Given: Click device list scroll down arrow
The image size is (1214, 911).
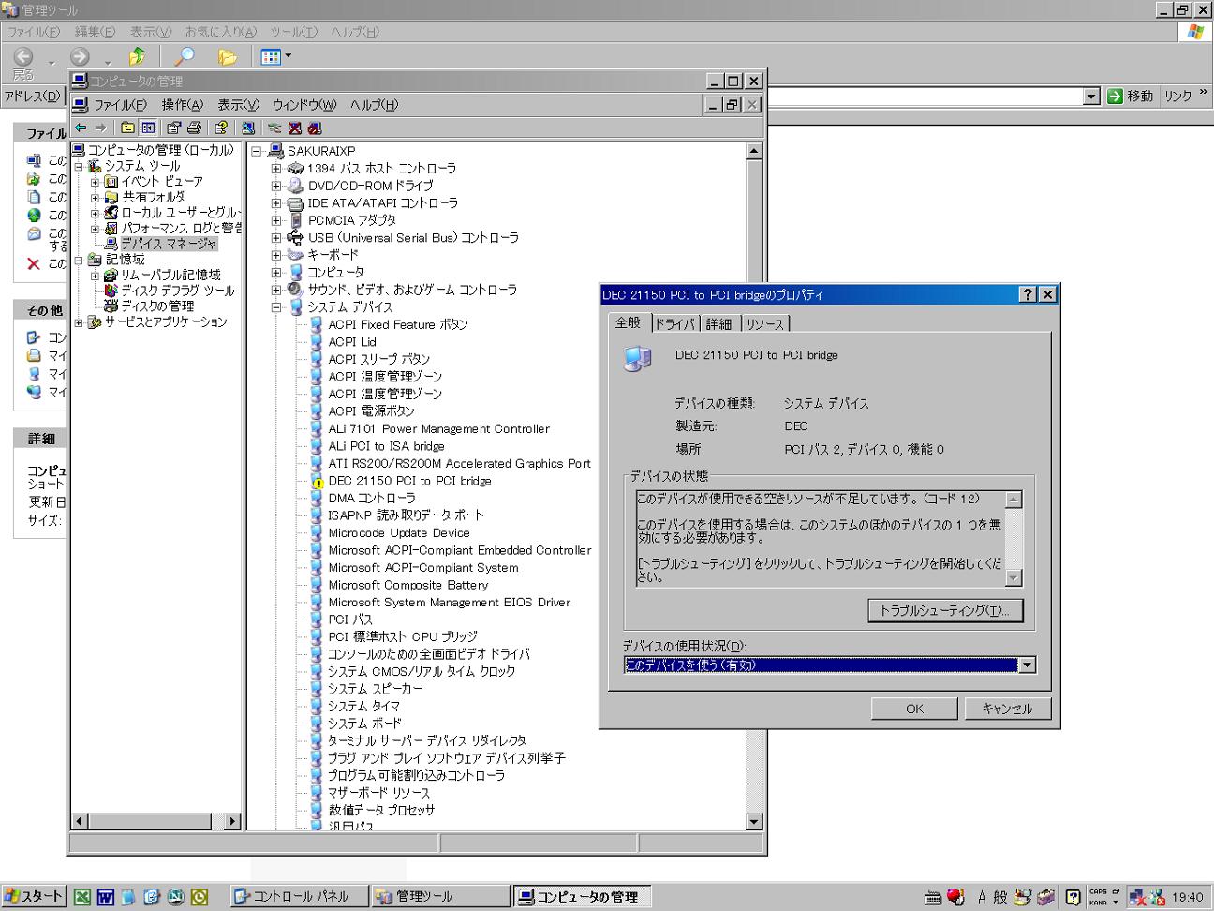Looking at the screenshot, I should coord(754,822).
